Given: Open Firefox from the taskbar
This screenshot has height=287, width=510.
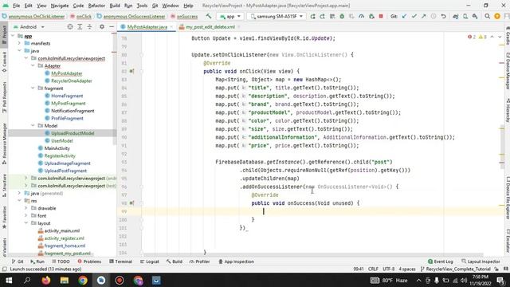Looking at the screenshot, I should 46,280.
